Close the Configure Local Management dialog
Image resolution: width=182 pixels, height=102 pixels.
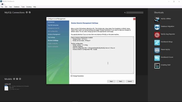[x=134, y=19]
